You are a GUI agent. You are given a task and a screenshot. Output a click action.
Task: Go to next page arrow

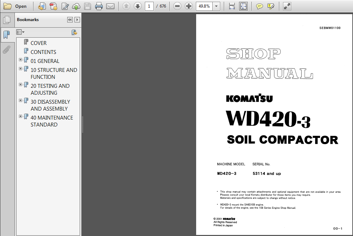tap(138, 6)
